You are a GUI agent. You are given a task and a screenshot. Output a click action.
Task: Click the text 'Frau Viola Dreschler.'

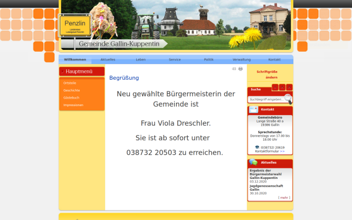click(176, 123)
